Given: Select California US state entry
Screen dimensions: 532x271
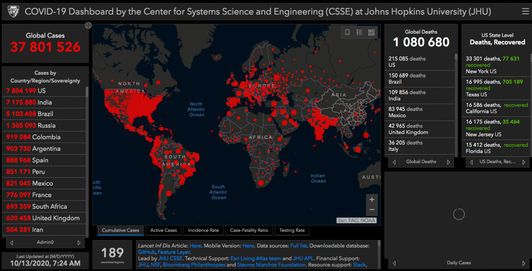Looking at the screenshot, I should [x=497, y=108].
